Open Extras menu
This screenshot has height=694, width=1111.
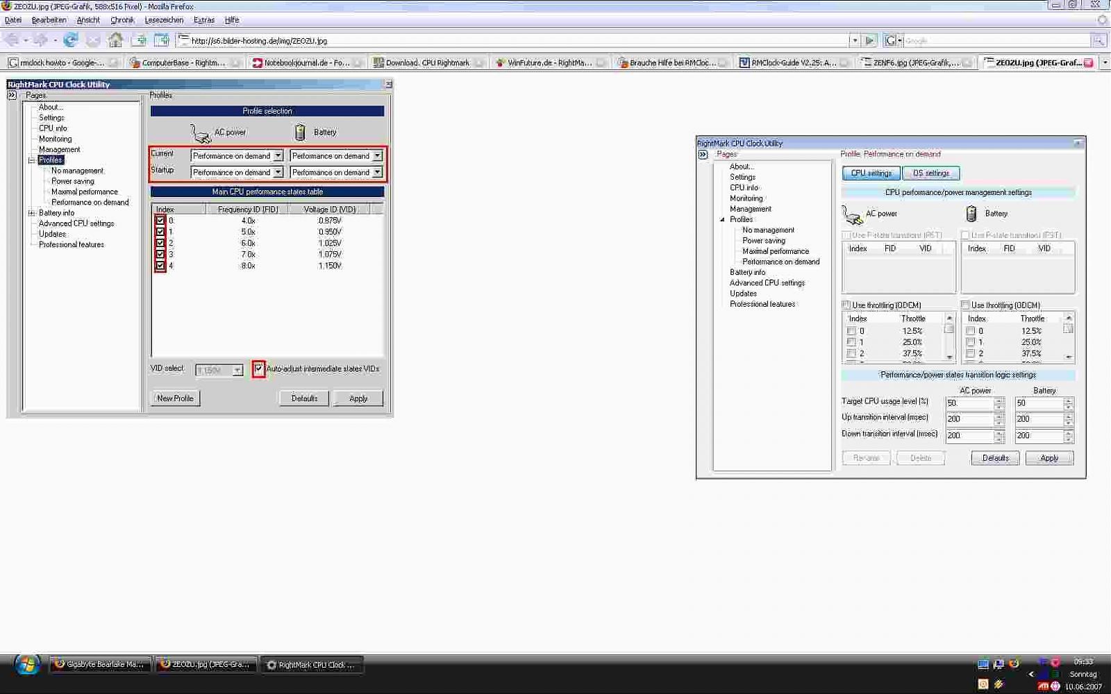coord(204,20)
